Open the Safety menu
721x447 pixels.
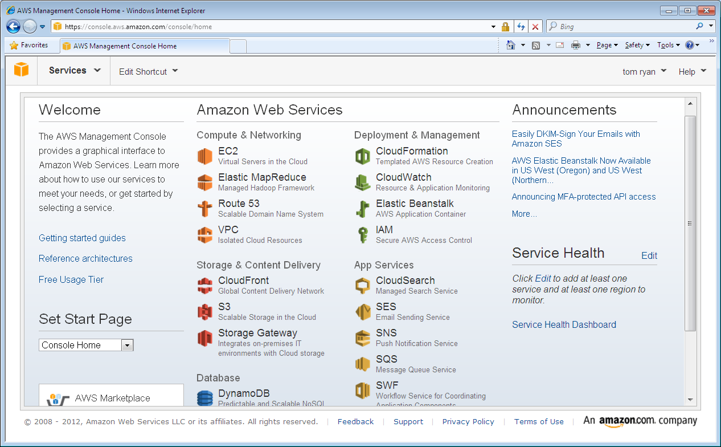point(637,45)
